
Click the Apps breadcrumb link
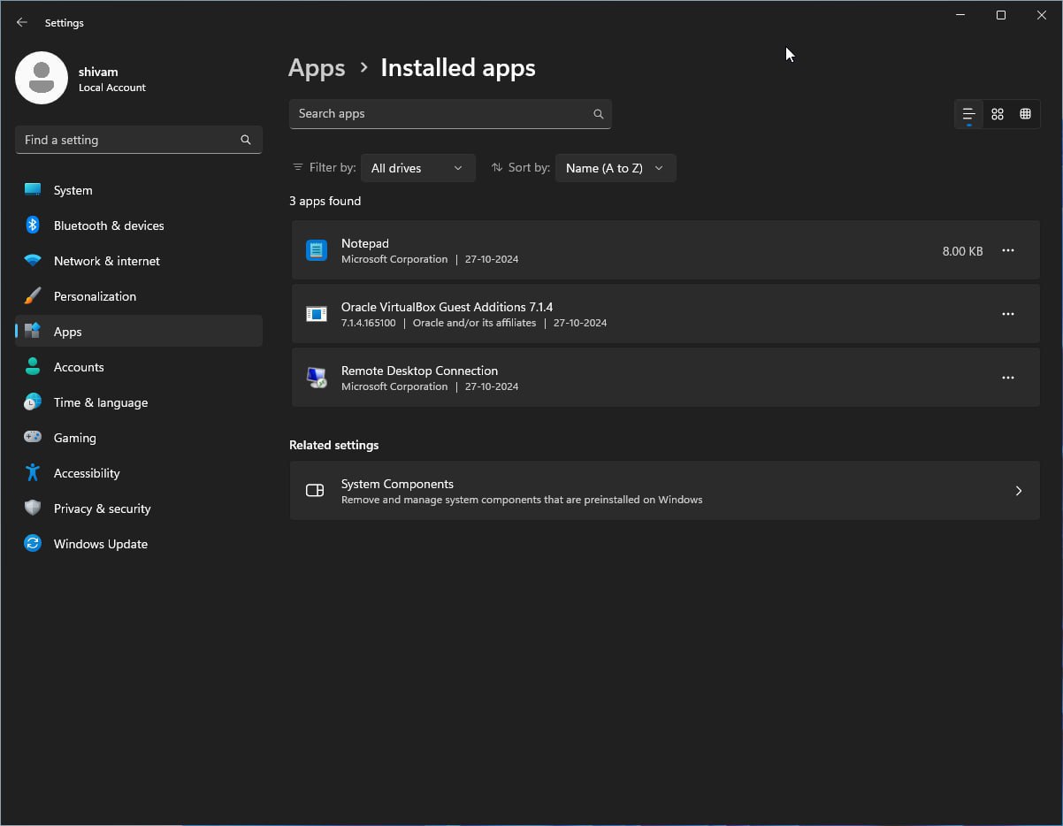[317, 68]
